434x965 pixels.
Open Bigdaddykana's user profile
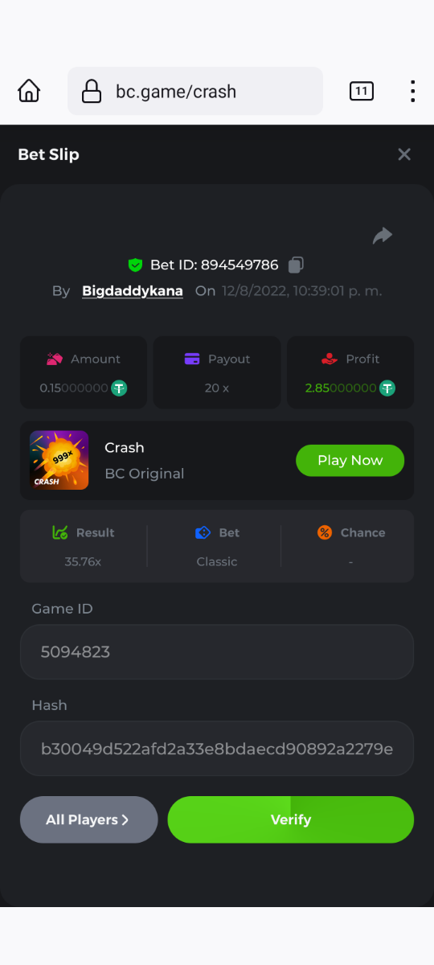133,290
